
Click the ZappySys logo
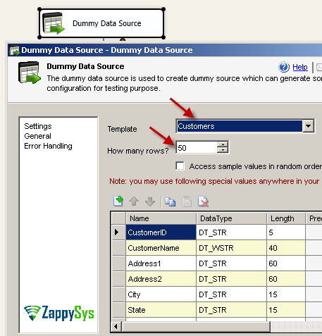58,313
